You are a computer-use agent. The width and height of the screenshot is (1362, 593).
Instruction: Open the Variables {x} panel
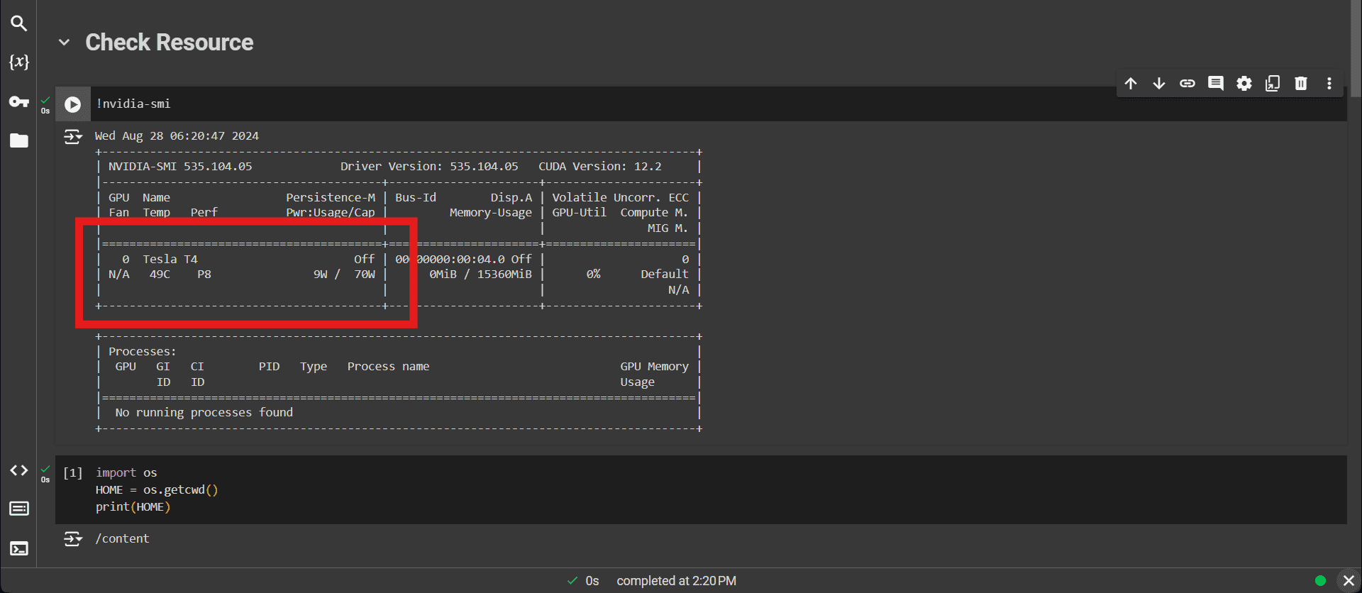click(18, 62)
